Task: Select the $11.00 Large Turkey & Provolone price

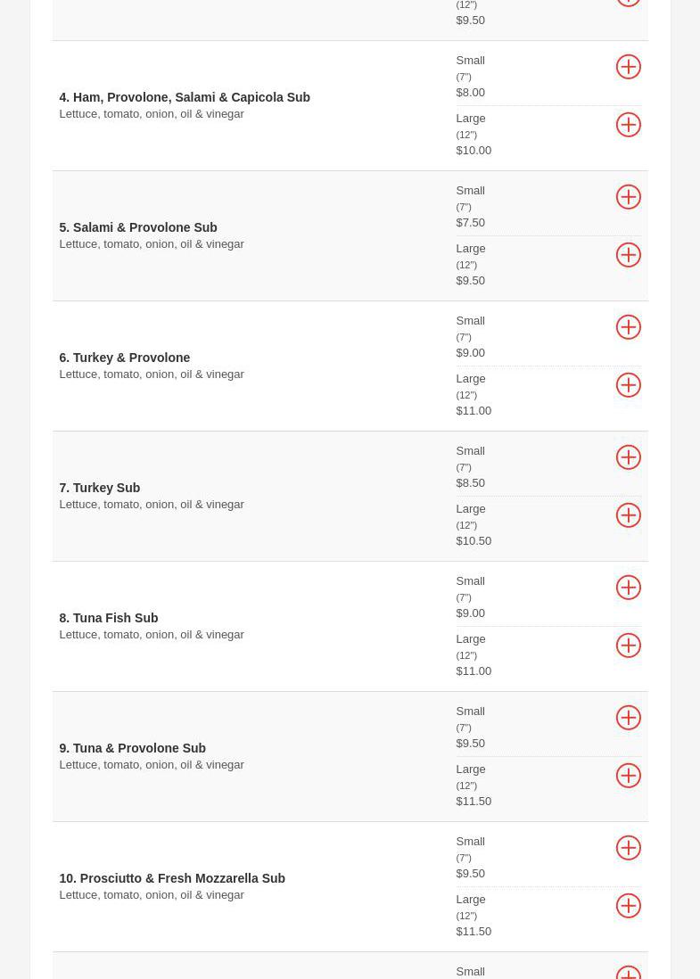Action: coord(474,410)
